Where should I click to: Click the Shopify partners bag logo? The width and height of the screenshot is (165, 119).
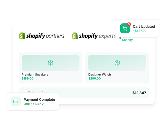point(22,36)
